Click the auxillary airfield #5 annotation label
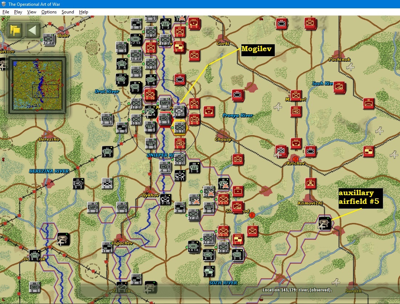 360,198
